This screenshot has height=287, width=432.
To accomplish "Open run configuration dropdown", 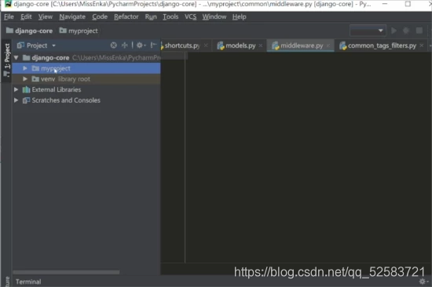I will [368, 31].
